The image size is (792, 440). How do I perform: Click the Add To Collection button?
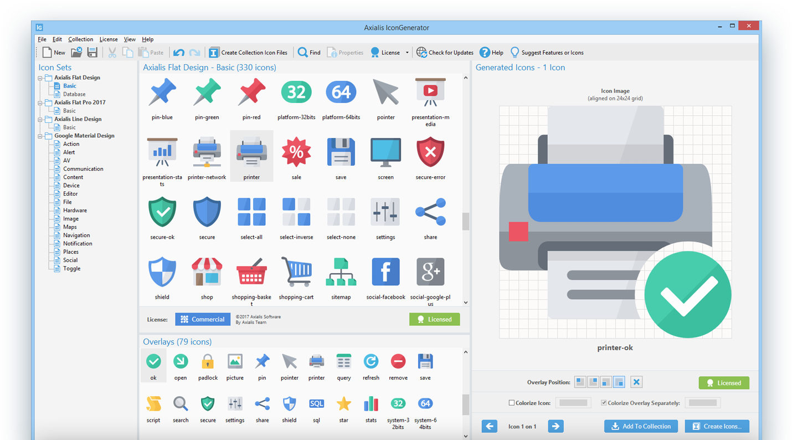[x=641, y=426]
